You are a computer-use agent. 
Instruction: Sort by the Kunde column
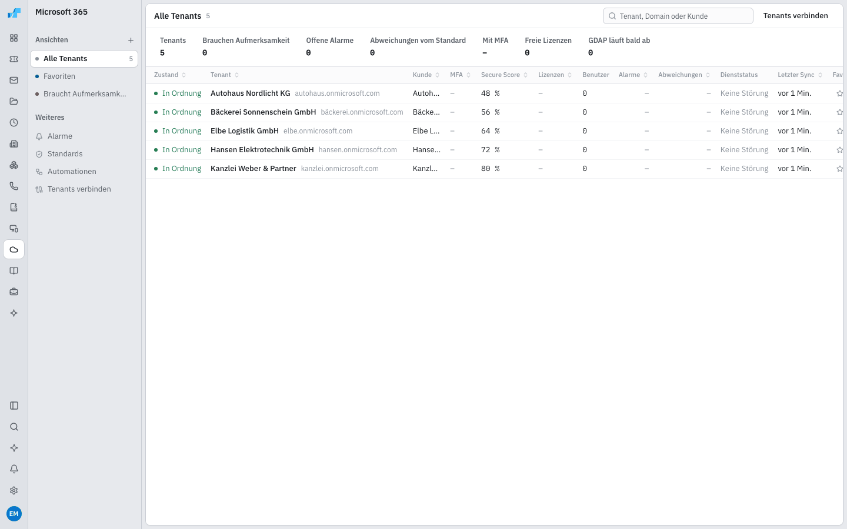tap(426, 75)
